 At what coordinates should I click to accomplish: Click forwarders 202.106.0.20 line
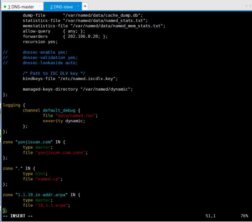point(65,36)
